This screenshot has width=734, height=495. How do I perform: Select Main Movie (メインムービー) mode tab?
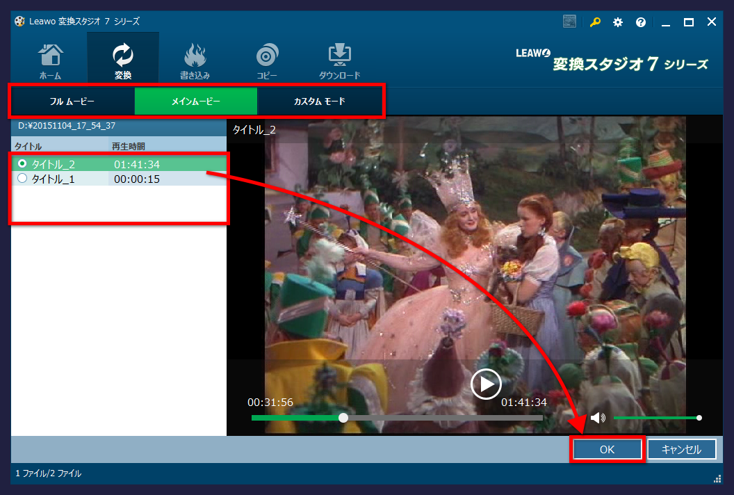pos(196,101)
